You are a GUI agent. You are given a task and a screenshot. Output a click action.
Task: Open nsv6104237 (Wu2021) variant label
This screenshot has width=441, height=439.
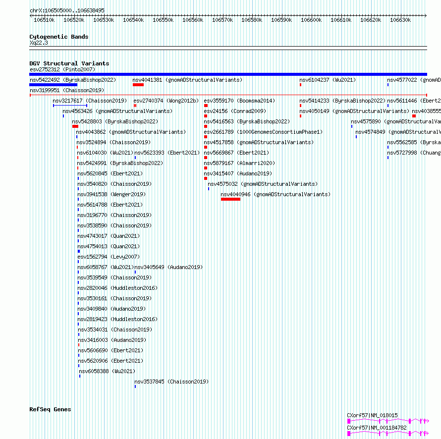click(328, 80)
